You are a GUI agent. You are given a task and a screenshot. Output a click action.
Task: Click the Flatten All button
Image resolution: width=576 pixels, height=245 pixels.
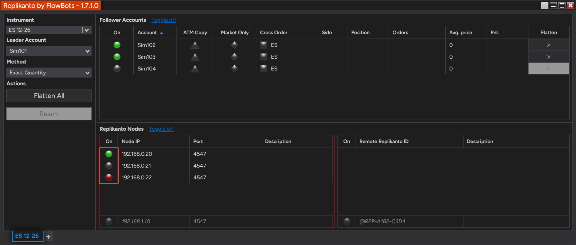click(49, 96)
